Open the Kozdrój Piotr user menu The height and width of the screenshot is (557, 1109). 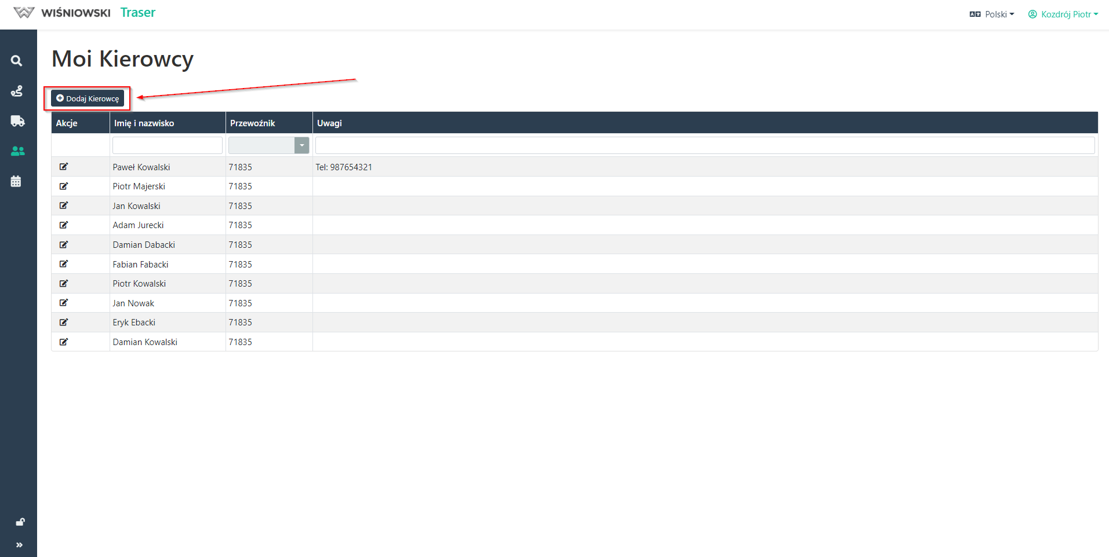pos(1063,14)
